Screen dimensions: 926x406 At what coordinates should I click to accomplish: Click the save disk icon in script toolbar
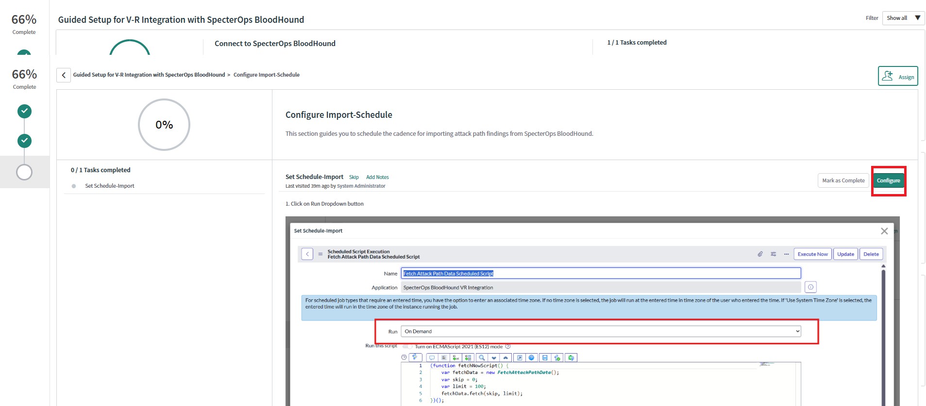[x=545, y=357]
